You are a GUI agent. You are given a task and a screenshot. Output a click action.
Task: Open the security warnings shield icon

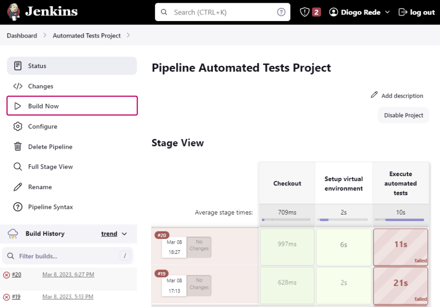click(x=305, y=12)
